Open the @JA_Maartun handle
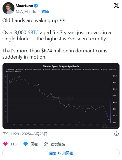Image resolution: width=122 pixels, height=160 pixels. [x=27, y=11]
